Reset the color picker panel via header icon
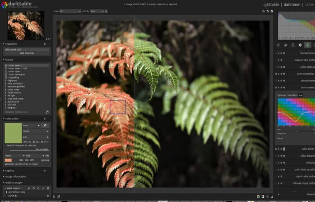Screen dimensions: 315x202 click(x=45, y=119)
